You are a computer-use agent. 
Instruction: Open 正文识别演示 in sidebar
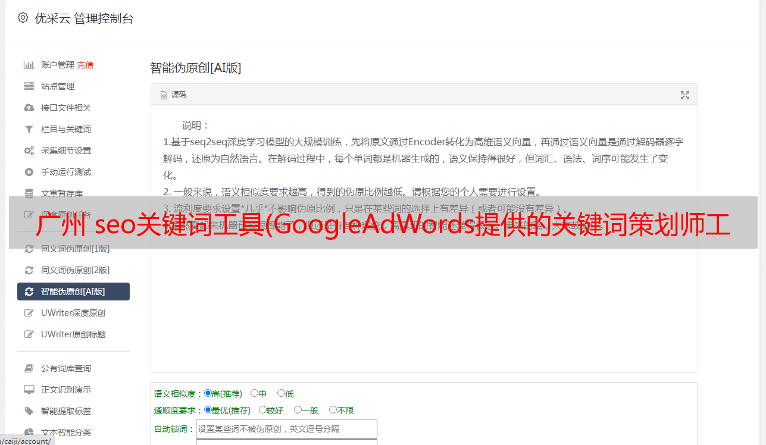click(x=66, y=390)
